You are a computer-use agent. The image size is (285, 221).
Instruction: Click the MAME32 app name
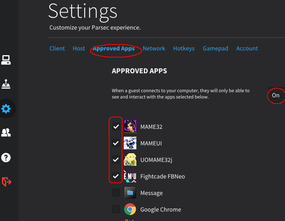[151, 127]
